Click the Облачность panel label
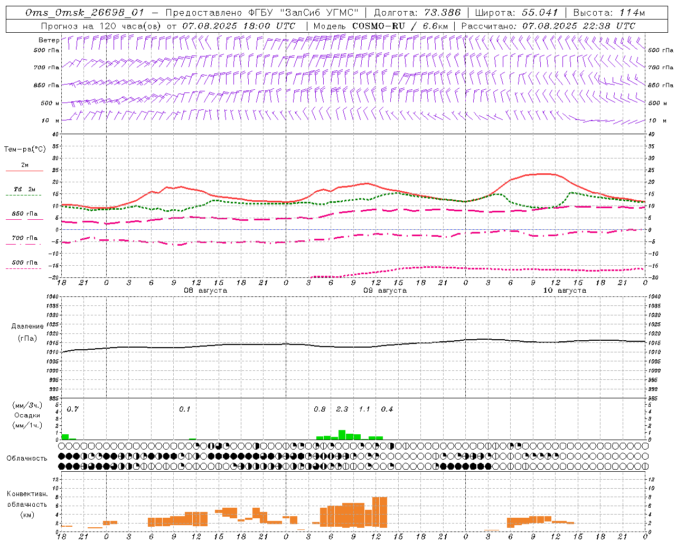 [27, 458]
